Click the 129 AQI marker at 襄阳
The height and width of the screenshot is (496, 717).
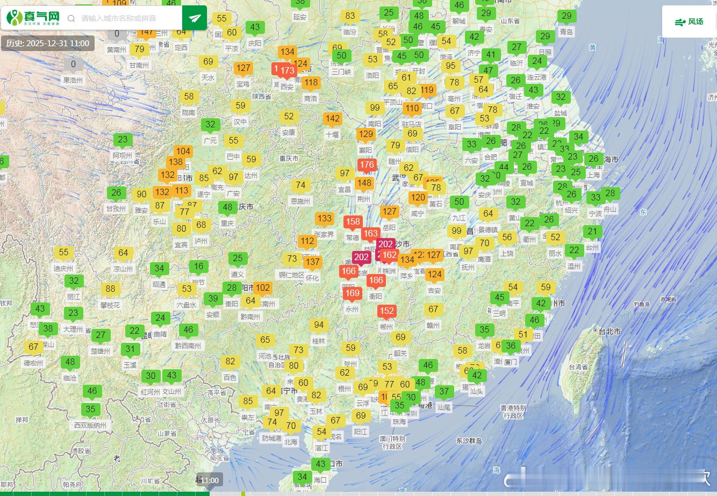pos(366,134)
